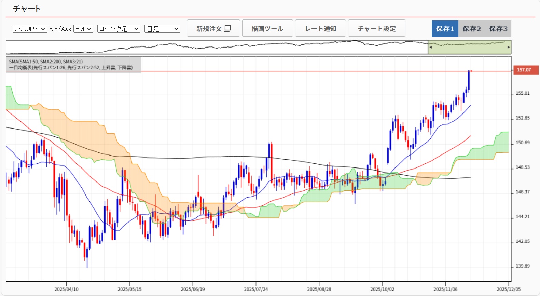Switch to the 保存2 tab
The height and width of the screenshot is (296, 540).
[471, 29]
